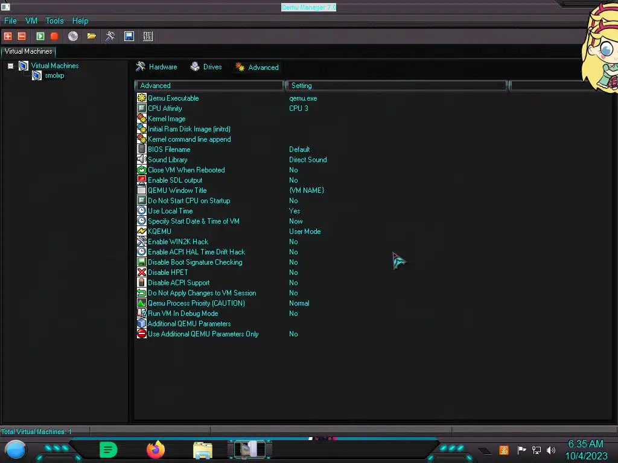Select the Kernel Image row
Screen dimensions: 618x463
pyautogui.click(x=167, y=119)
